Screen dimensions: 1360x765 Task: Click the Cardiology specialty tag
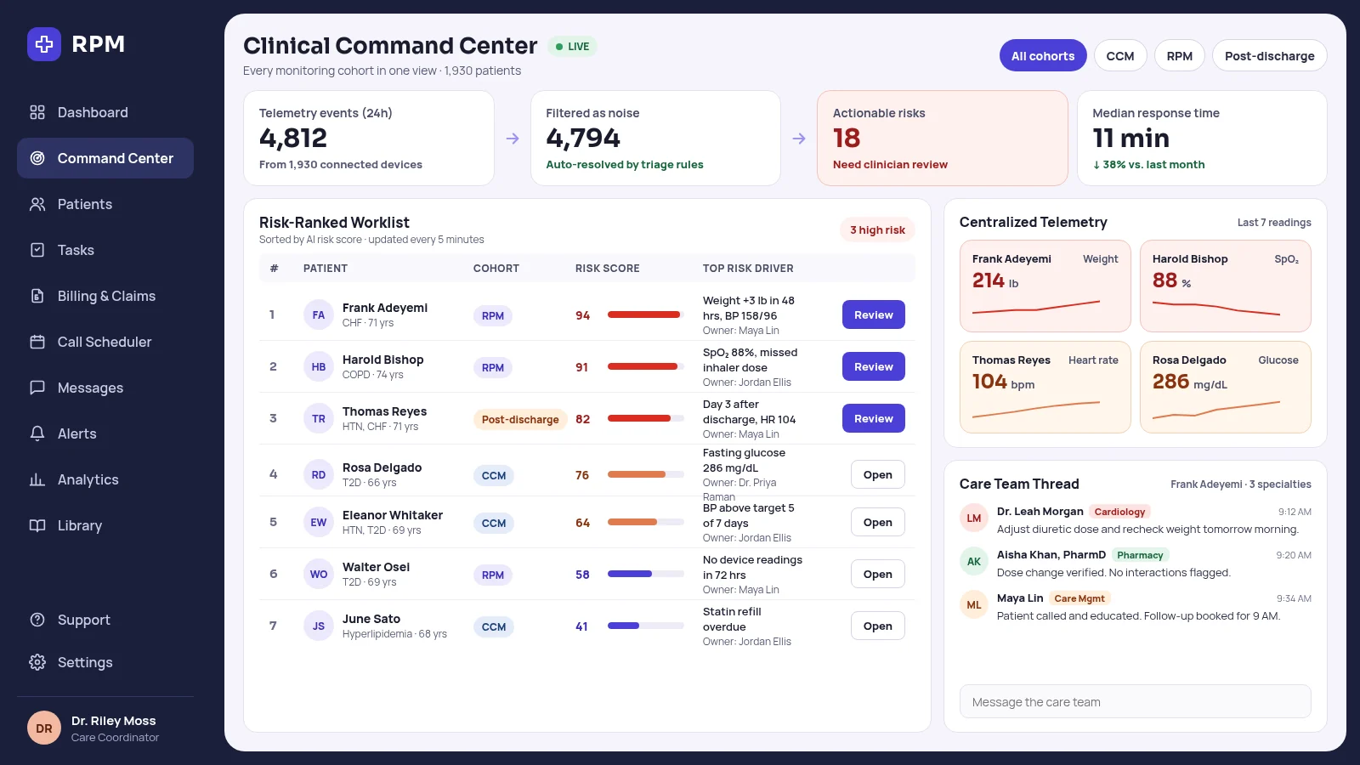pyautogui.click(x=1119, y=512)
